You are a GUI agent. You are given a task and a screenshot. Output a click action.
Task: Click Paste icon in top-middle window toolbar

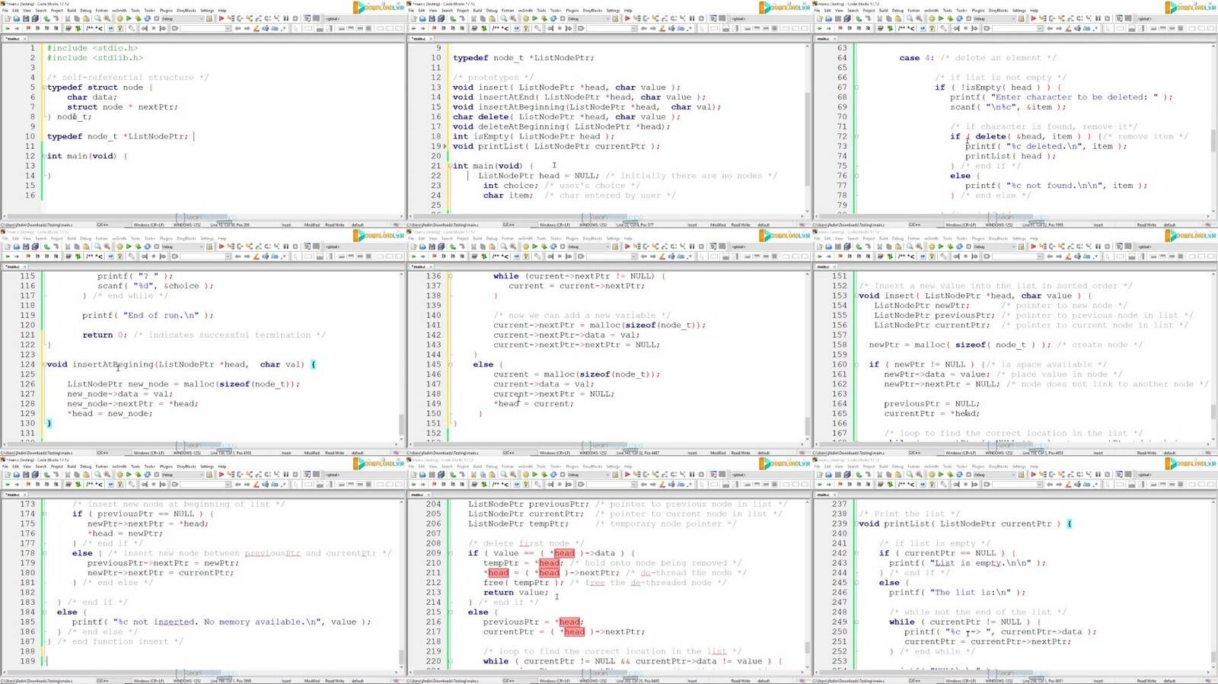pos(492,18)
